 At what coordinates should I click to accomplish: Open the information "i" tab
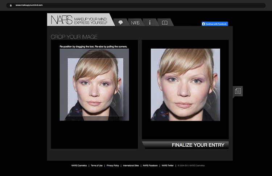coord(150,22)
